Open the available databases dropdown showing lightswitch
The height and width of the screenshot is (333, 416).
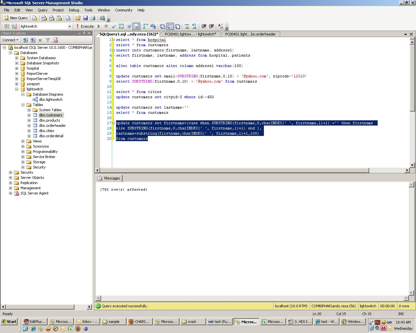[69, 26]
